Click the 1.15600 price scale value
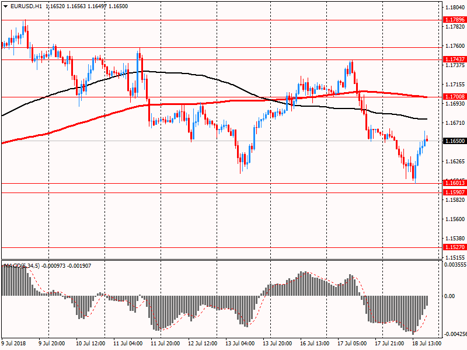The image size is (467, 350). [x=455, y=219]
